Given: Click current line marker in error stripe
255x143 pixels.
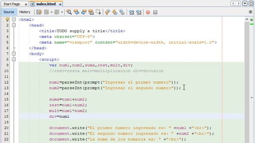Looking at the screenshot, I should click(x=251, y=98).
